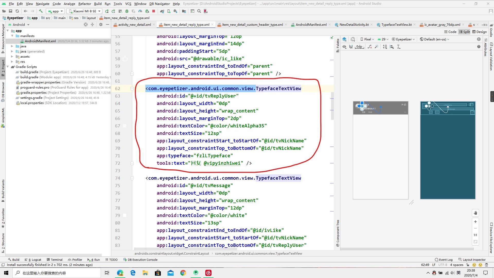Open Project panel settings gear
This screenshot has height=278, width=494.
(x=101, y=25)
